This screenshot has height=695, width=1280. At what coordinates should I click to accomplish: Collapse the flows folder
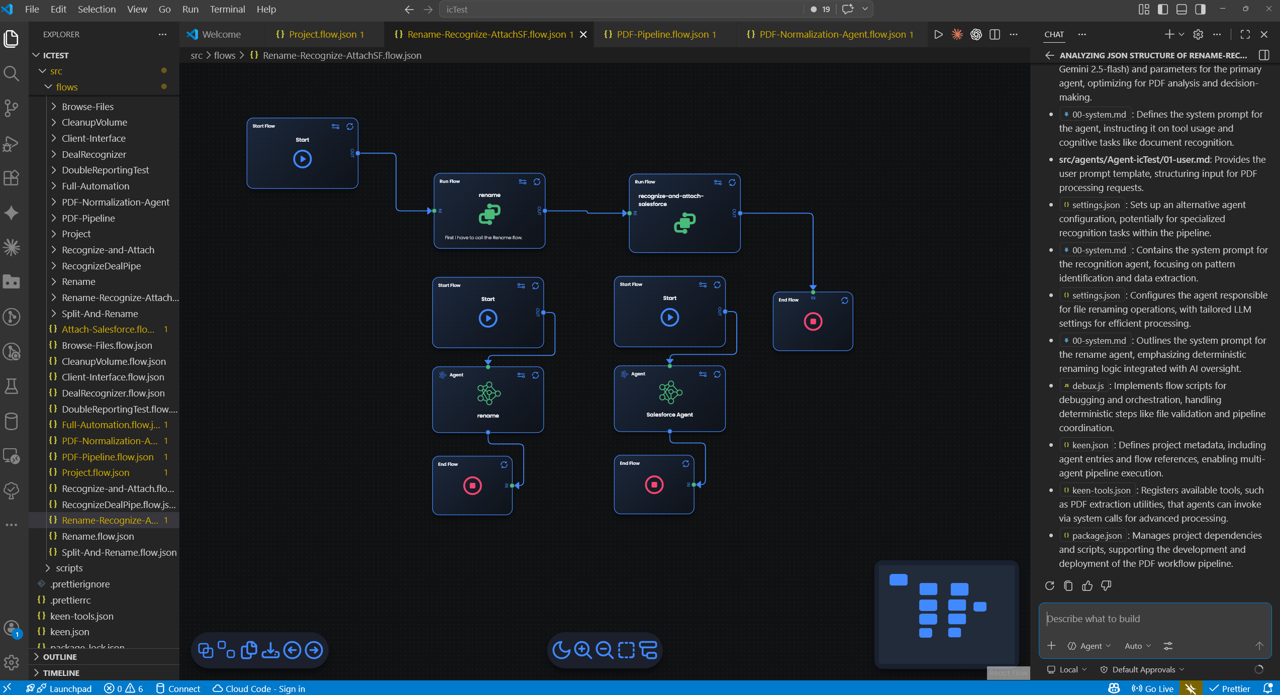(49, 87)
